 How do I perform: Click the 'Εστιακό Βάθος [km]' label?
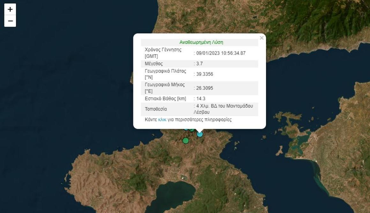165,99
